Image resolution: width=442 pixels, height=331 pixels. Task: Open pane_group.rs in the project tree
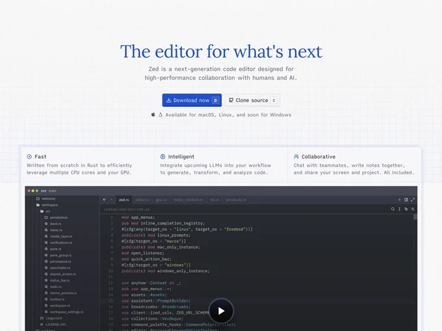click(60, 255)
